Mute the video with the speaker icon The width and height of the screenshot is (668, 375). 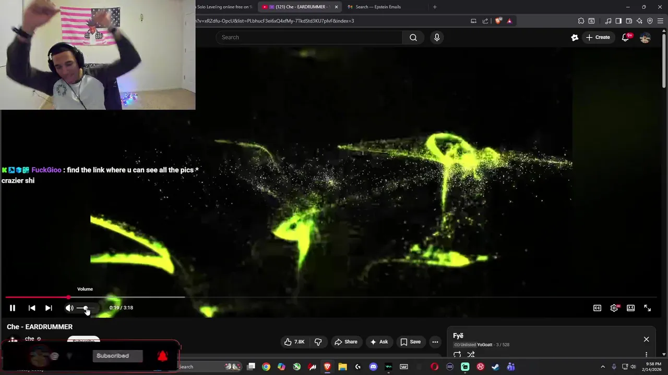pyautogui.click(x=69, y=308)
